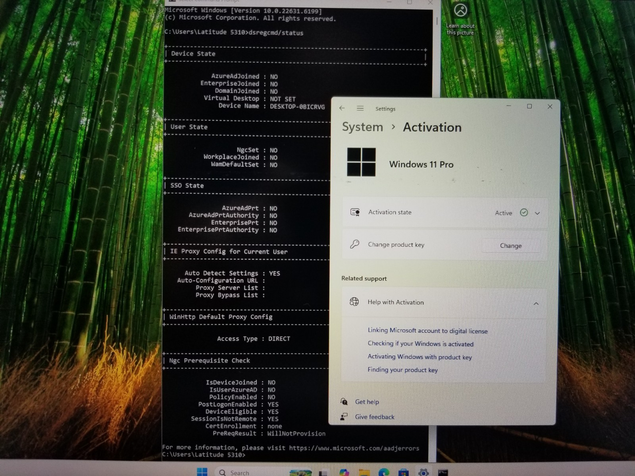Viewport: 635px width, 476px height.
Task: Expand the Activation state chevron
Action: pos(537,213)
